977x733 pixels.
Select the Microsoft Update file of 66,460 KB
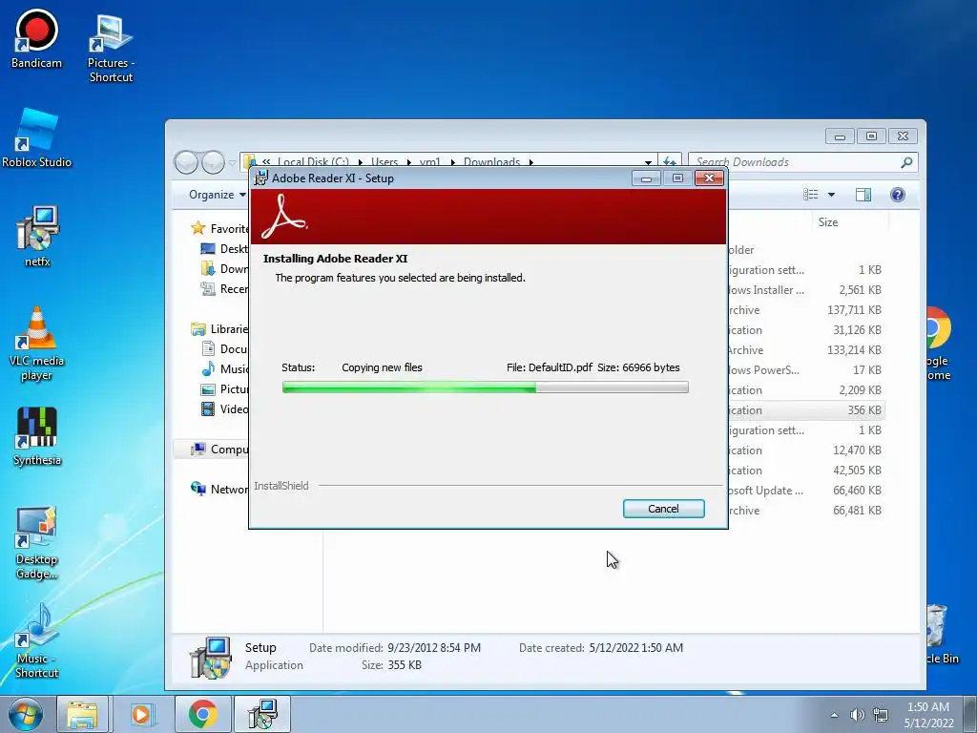806,491
